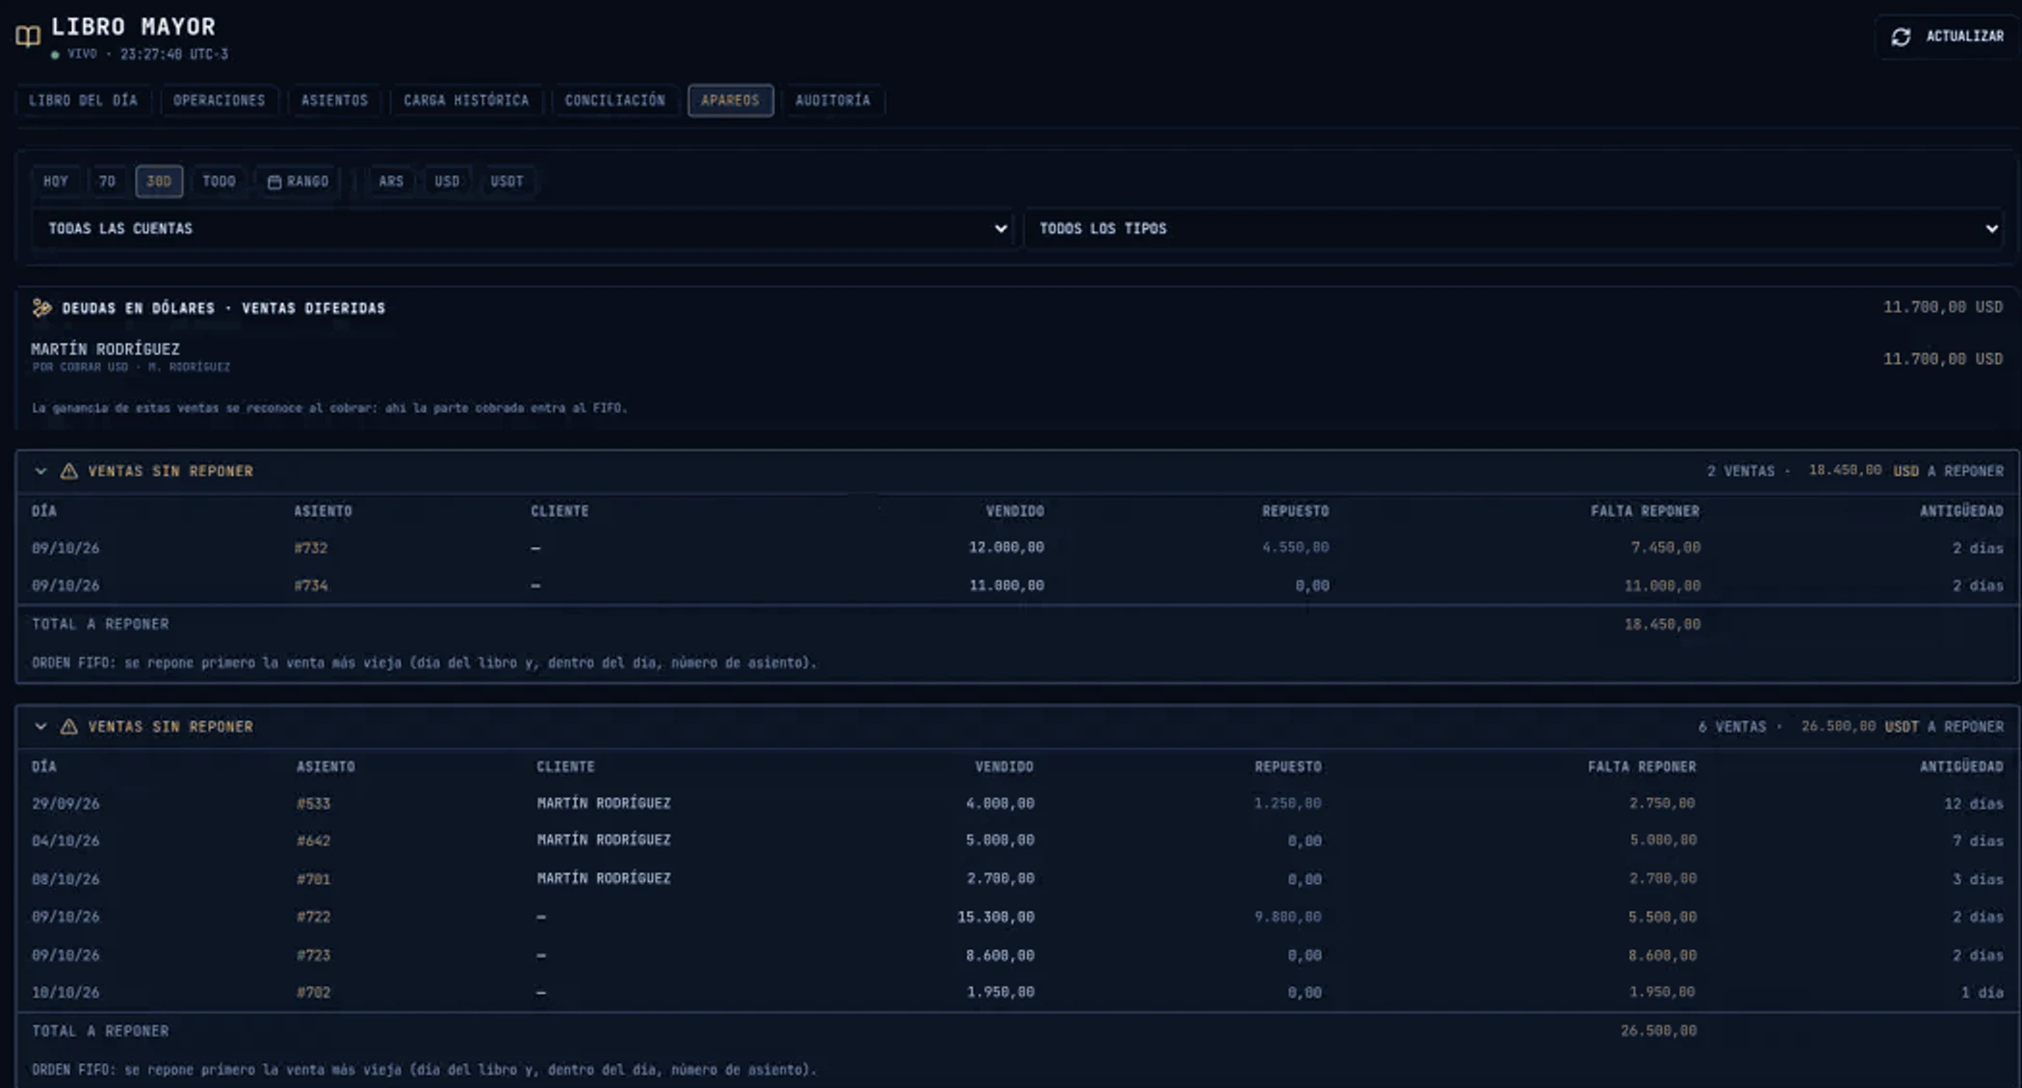The height and width of the screenshot is (1088, 2022).
Task: Select the 7D period filter
Action: tap(107, 181)
